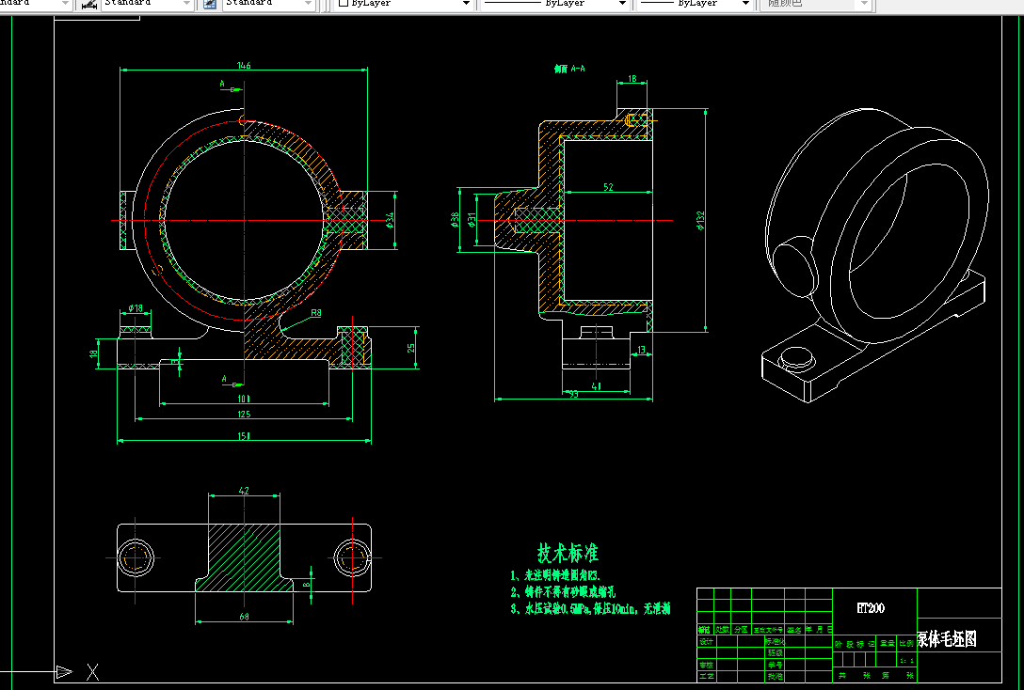Select the φ38 diameter dimension

coord(455,219)
